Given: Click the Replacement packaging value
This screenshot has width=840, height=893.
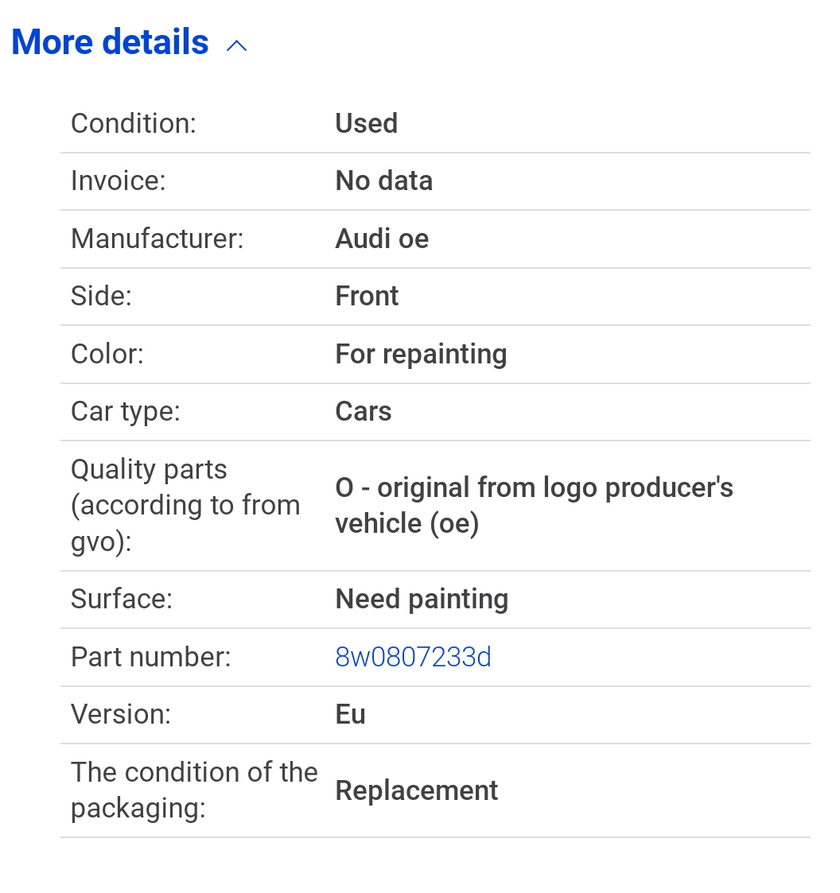Looking at the screenshot, I should (416, 791).
